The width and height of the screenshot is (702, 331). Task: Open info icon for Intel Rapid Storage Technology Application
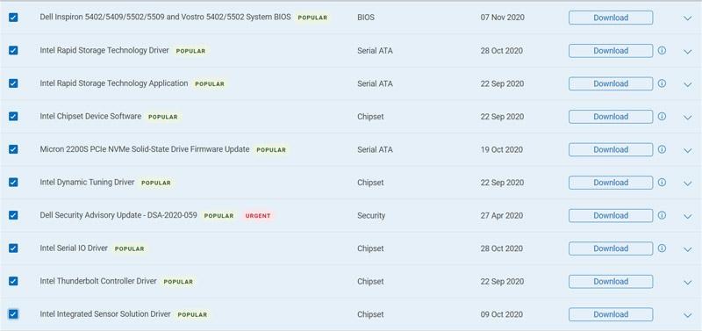(x=662, y=83)
